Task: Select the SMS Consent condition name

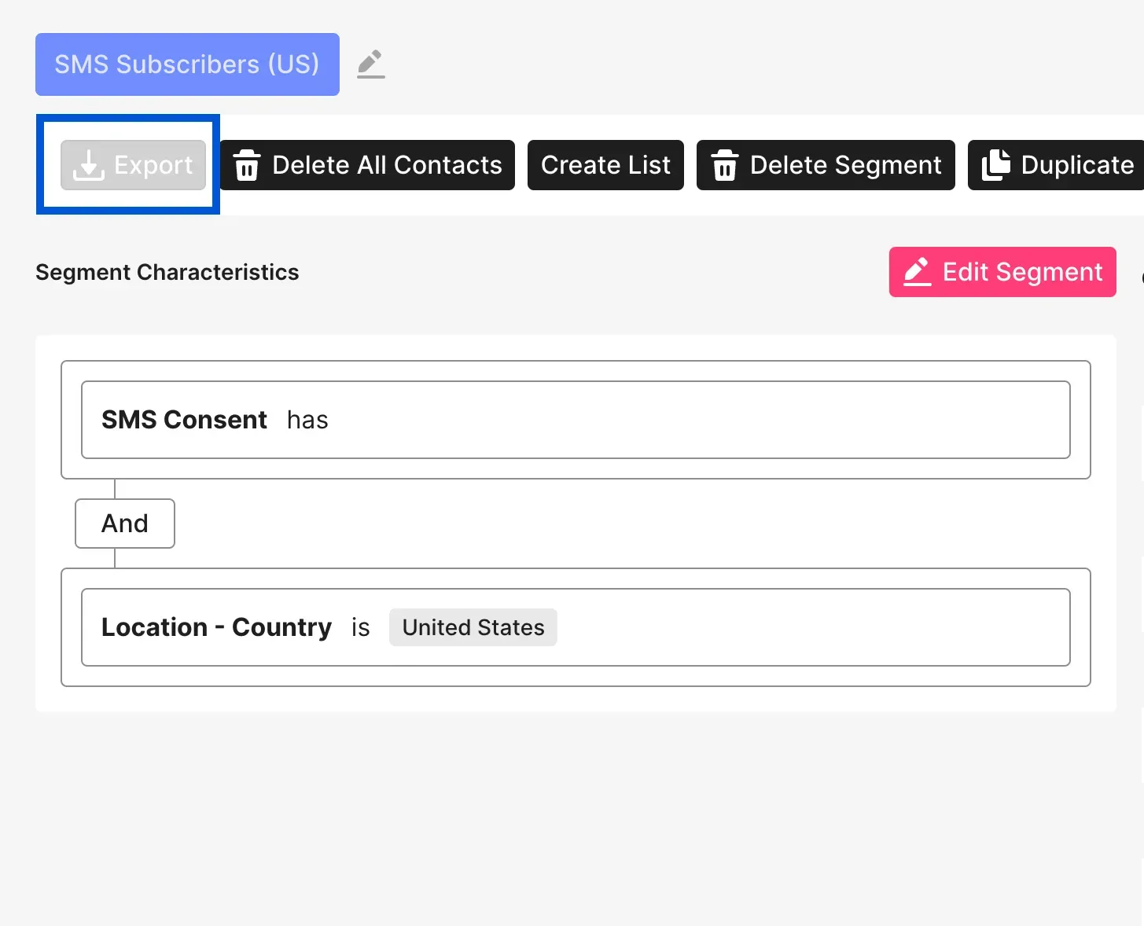Action: [184, 420]
